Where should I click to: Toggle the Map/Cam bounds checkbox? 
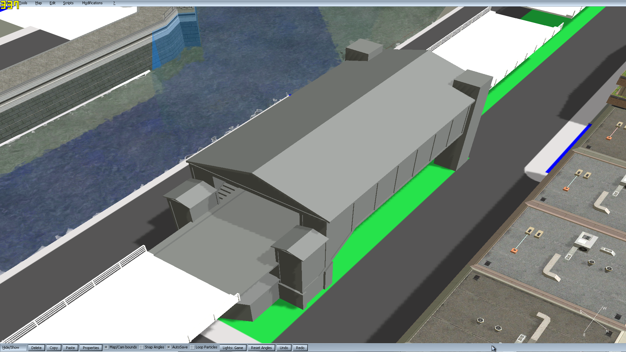[106, 347]
